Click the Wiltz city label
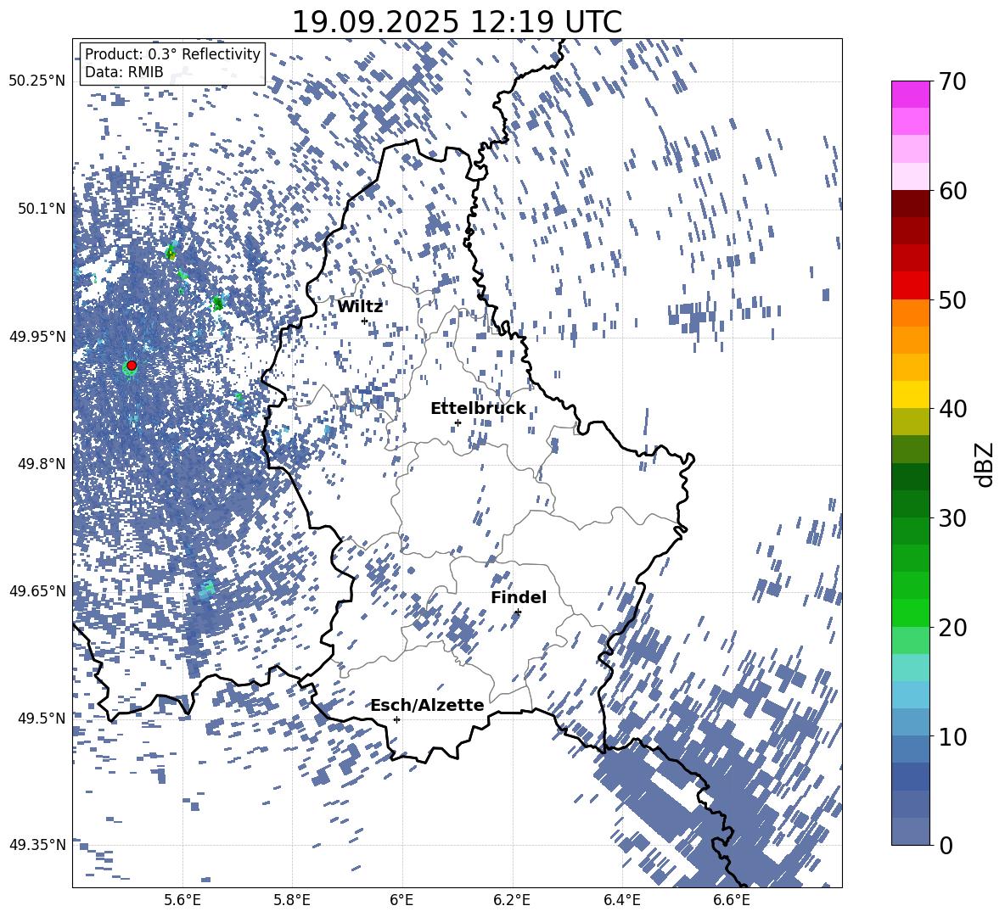1005x917 pixels. 360,307
